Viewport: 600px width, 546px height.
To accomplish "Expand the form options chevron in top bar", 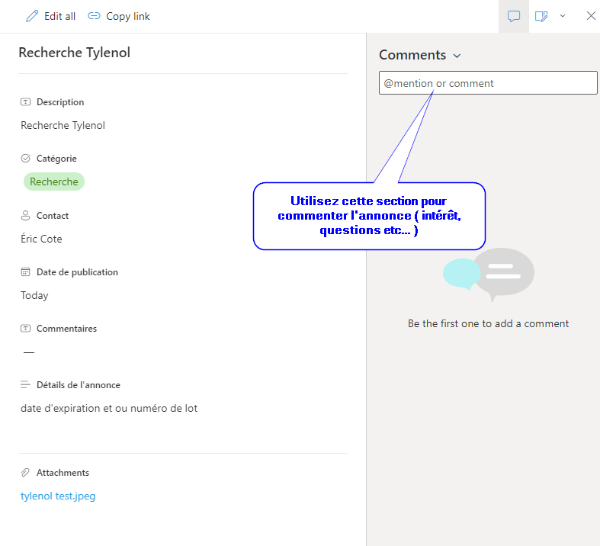I will coord(563,16).
